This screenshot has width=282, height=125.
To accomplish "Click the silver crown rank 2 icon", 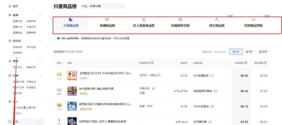I will pos(59,90).
